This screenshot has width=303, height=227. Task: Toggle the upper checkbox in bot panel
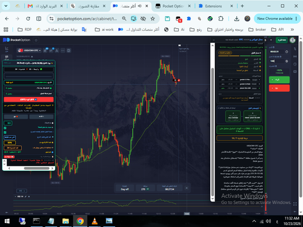pyautogui.click(x=5, y=128)
